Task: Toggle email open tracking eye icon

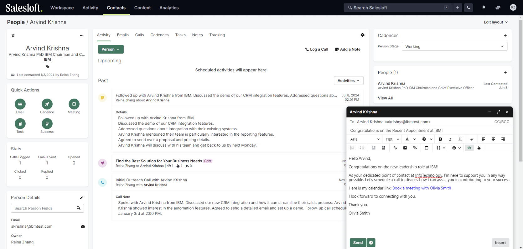Action: (469, 148)
